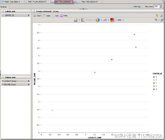165x140 pixels.
Task: Click the green data point near 5.5
Action: pos(136,47)
